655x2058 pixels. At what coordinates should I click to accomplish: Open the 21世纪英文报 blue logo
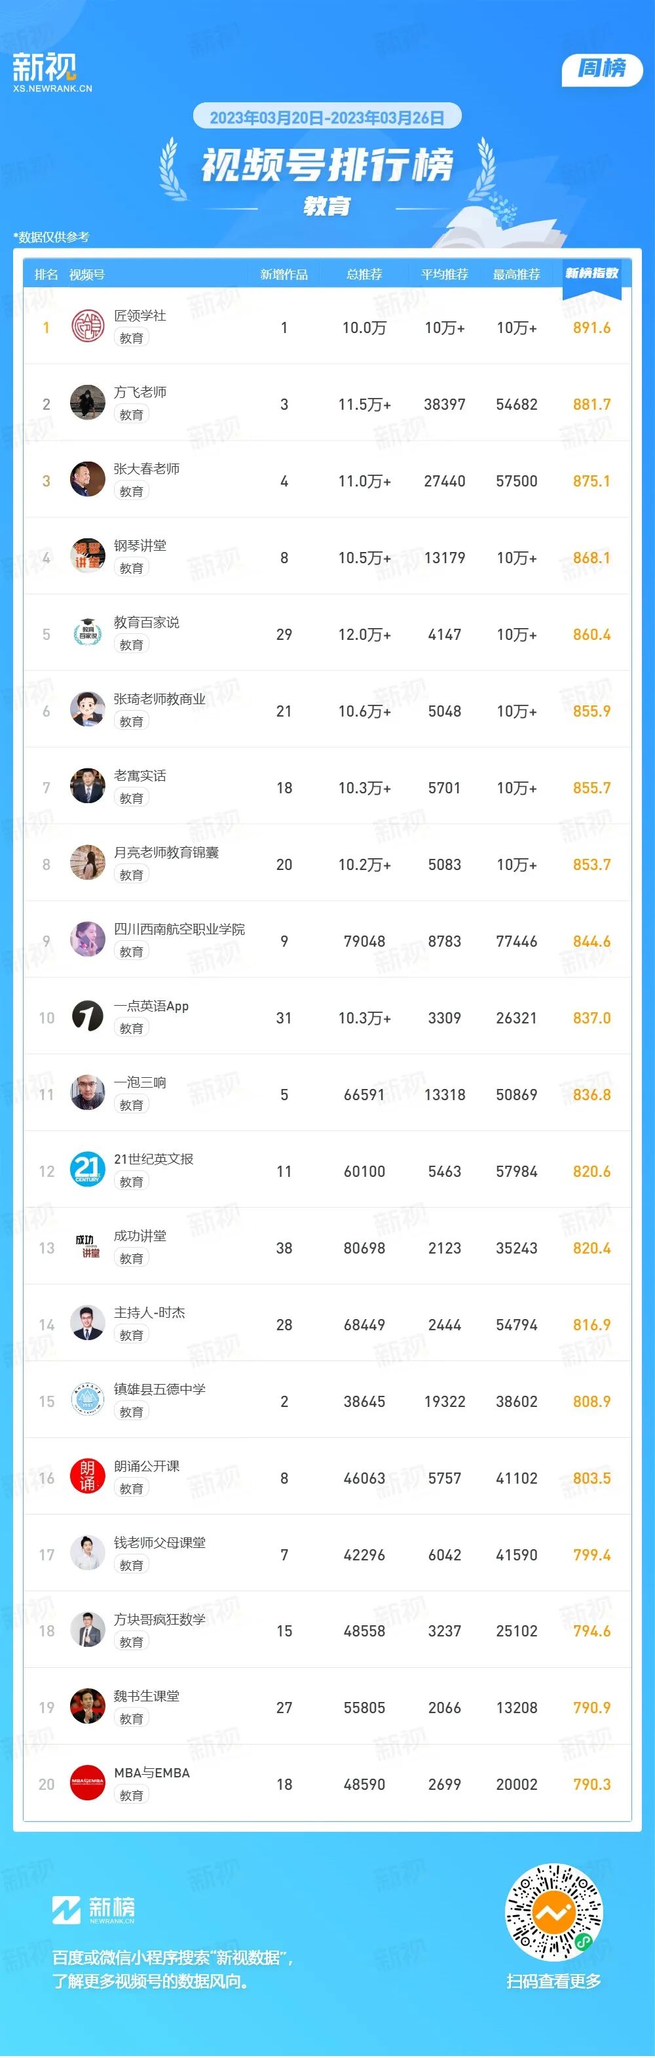click(88, 1170)
